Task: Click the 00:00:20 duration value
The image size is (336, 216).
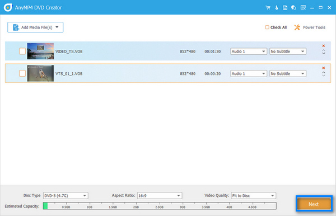Action: click(213, 74)
